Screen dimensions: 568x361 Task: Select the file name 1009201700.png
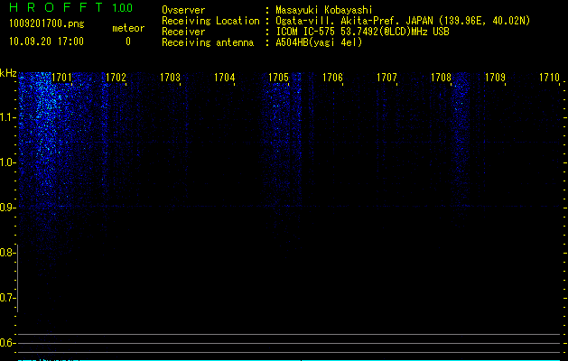[47, 23]
